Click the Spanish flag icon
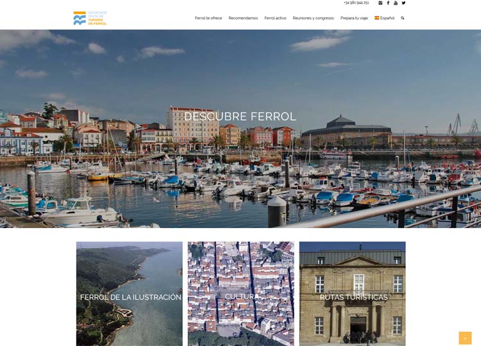481x346 pixels. tap(376, 18)
